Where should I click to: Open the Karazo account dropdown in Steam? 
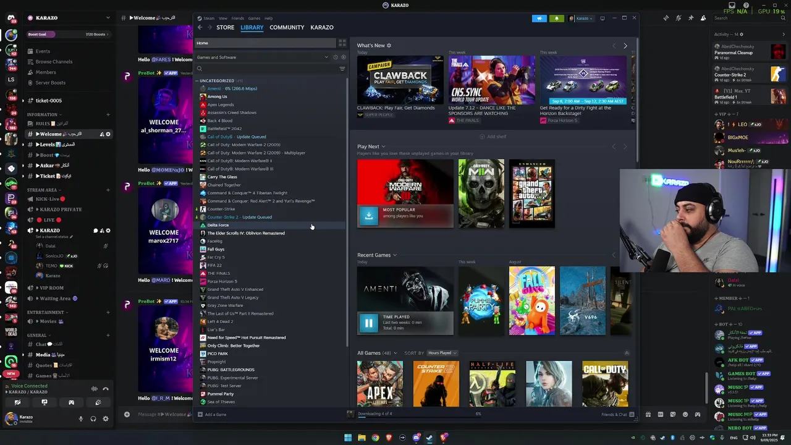pyautogui.click(x=582, y=19)
